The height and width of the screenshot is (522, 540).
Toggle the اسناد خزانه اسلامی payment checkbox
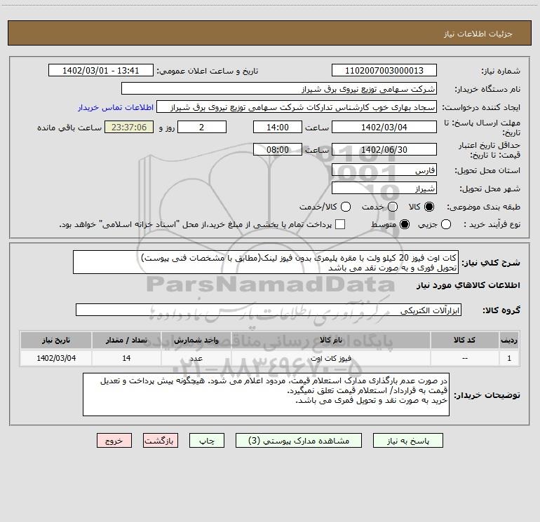point(340,224)
